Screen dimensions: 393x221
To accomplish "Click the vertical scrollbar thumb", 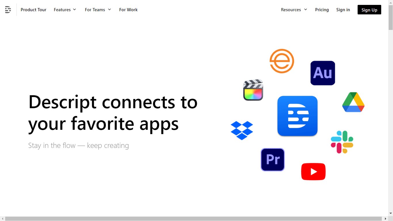I will tap(391, 17).
